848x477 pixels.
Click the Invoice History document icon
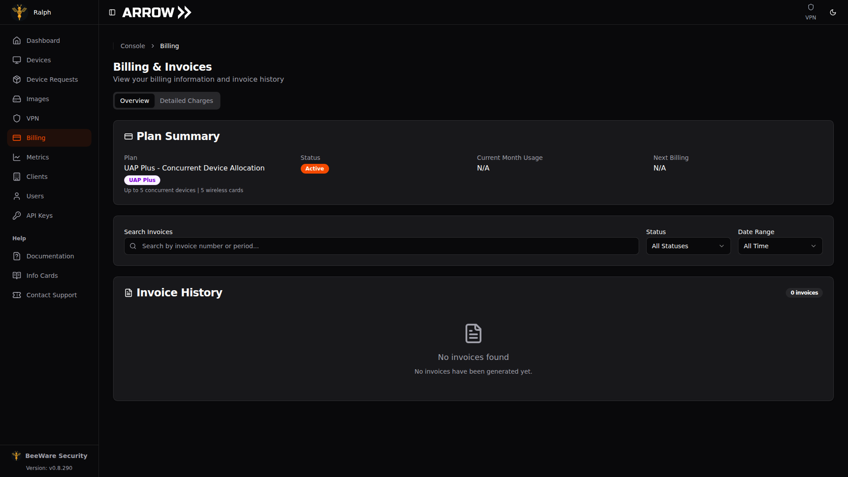[x=129, y=293]
